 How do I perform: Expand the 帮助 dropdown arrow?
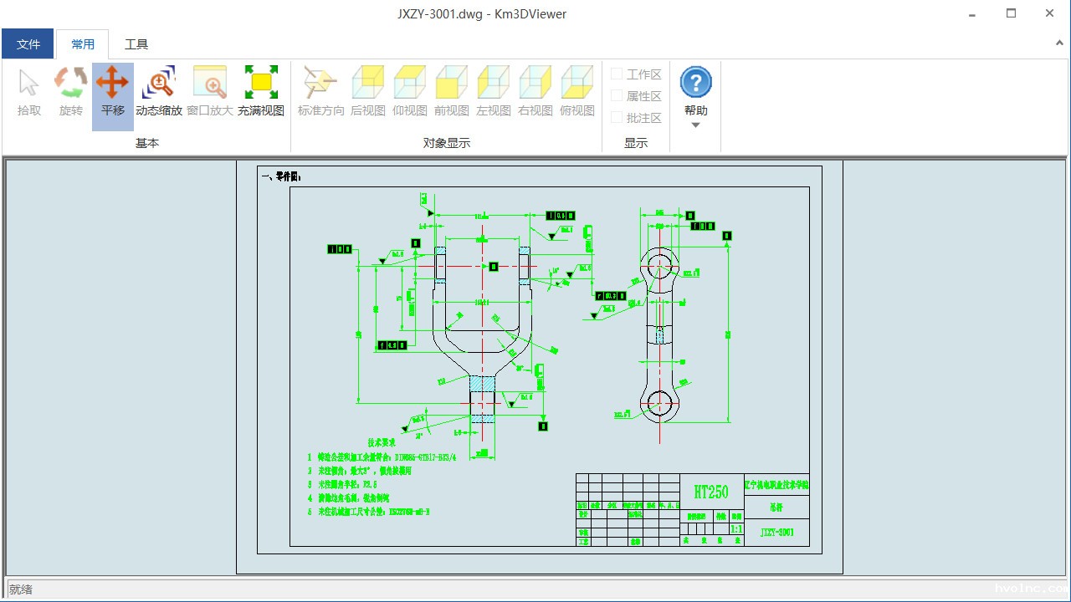click(x=695, y=124)
